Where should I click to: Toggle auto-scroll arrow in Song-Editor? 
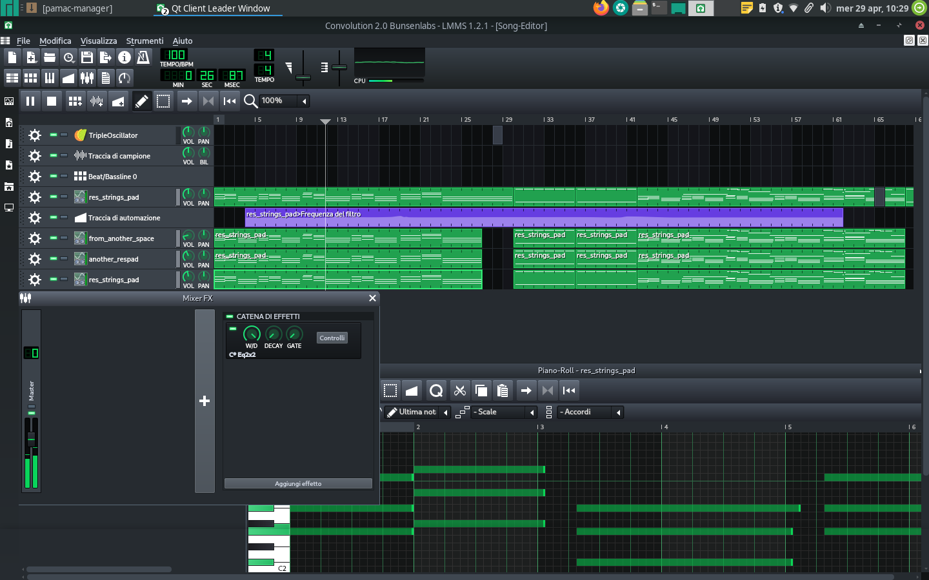(x=186, y=101)
